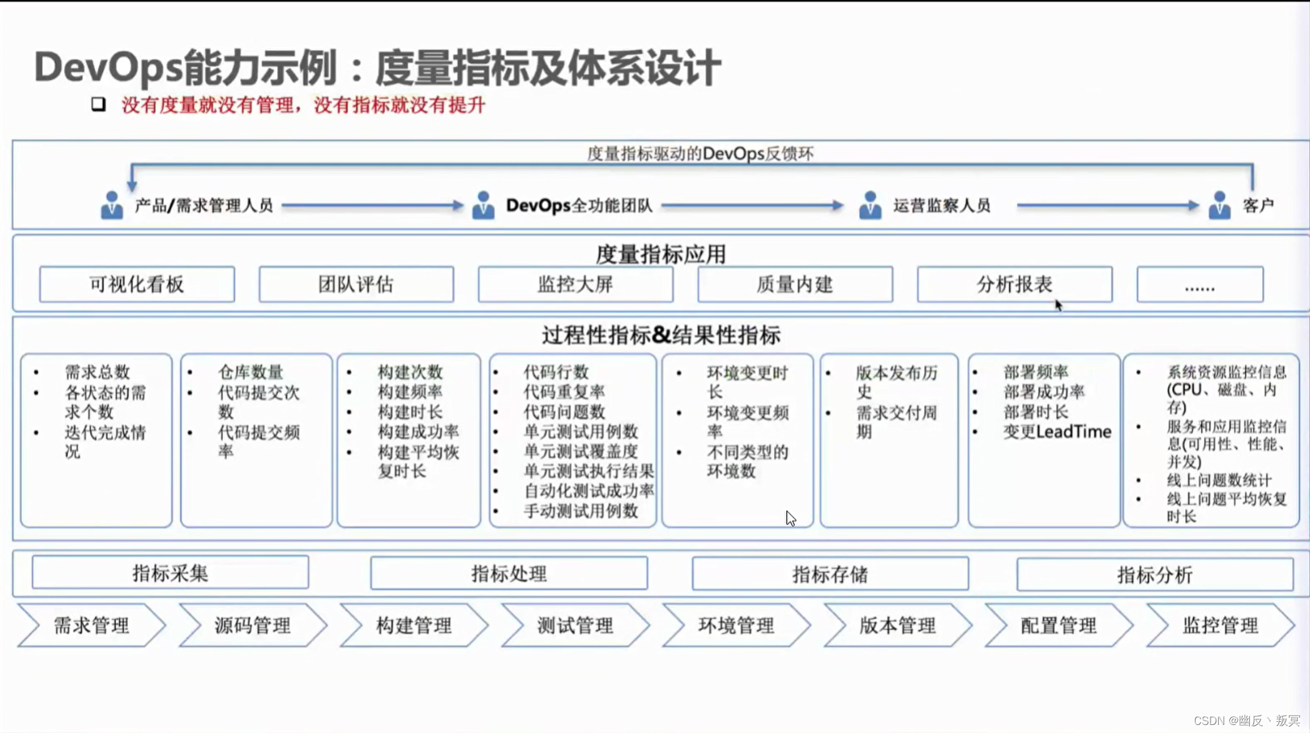
Task: Click the 需求管理 chevron step
Action: tap(91, 626)
